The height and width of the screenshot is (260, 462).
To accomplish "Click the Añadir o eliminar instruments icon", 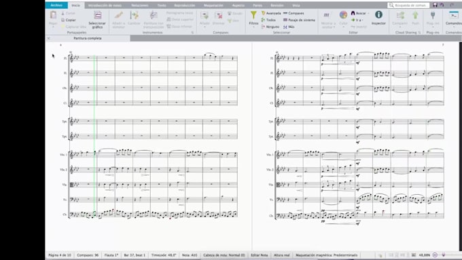I will [x=119, y=16].
